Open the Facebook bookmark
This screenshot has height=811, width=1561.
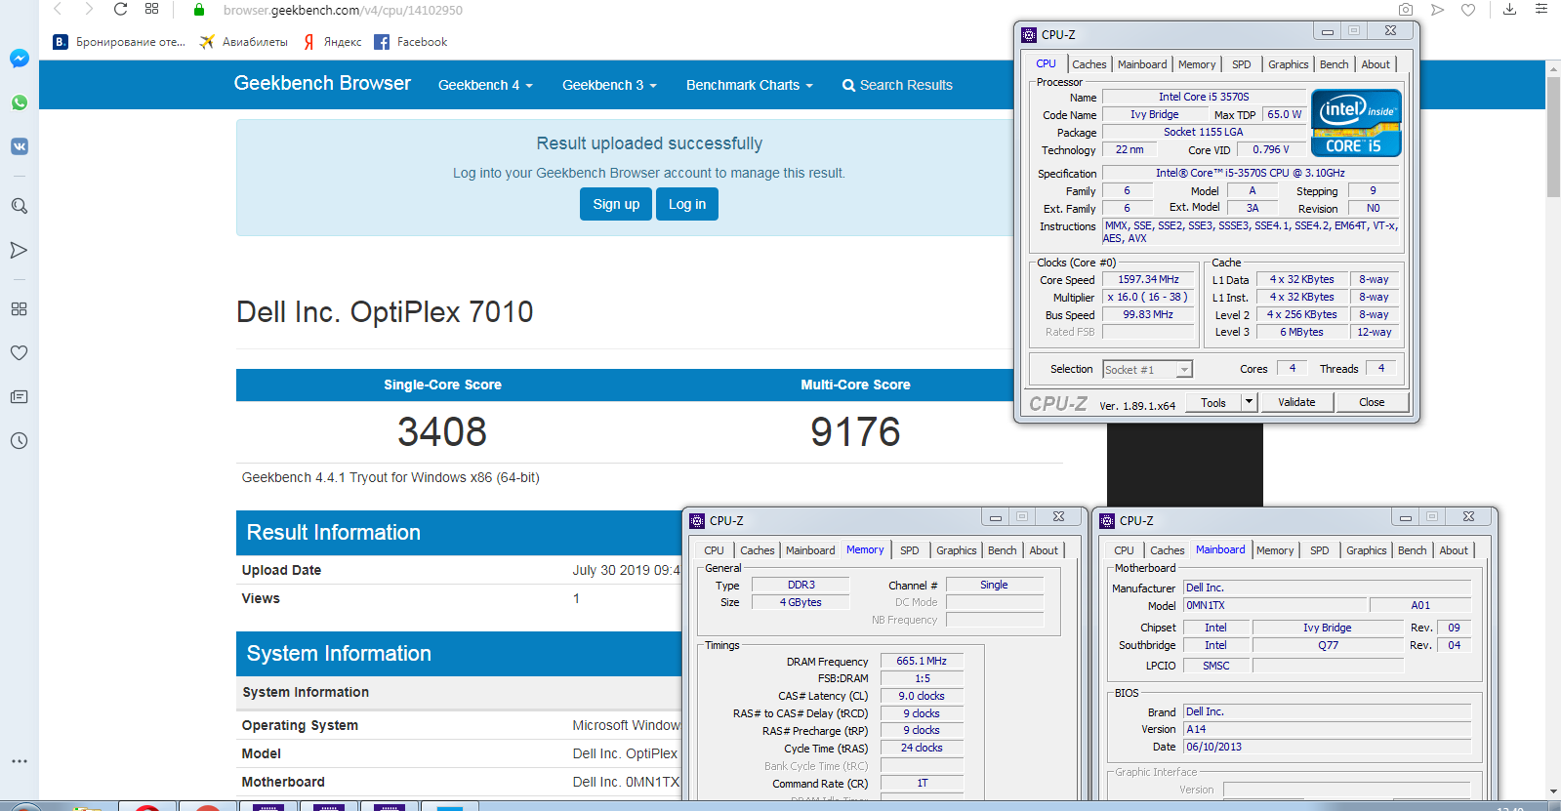point(411,42)
